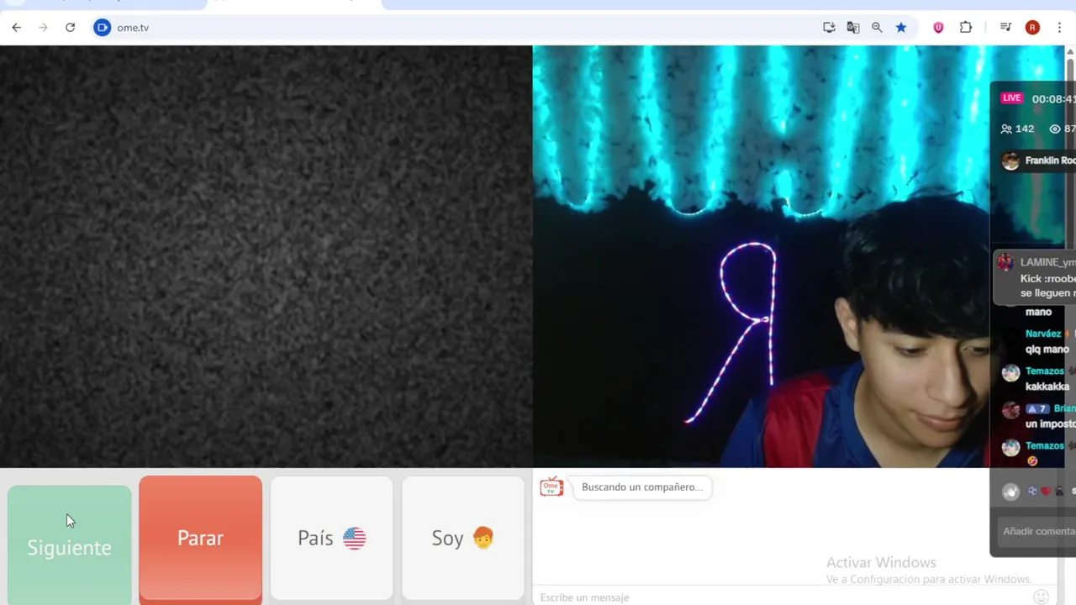Click the LIVE badge in overlay

click(1011, 98)
